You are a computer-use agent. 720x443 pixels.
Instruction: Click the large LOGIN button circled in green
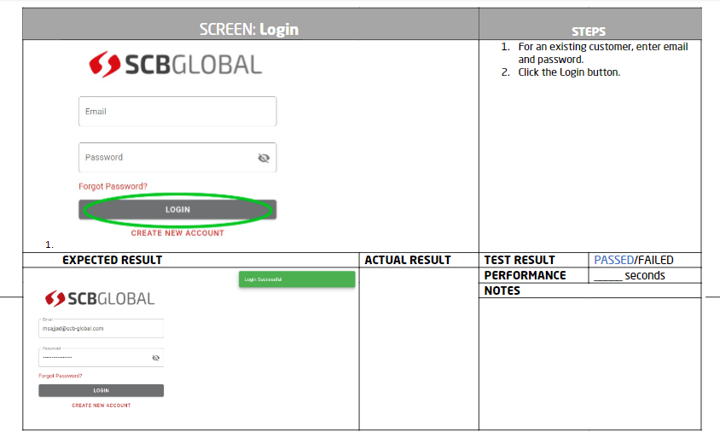coord(177,210)
